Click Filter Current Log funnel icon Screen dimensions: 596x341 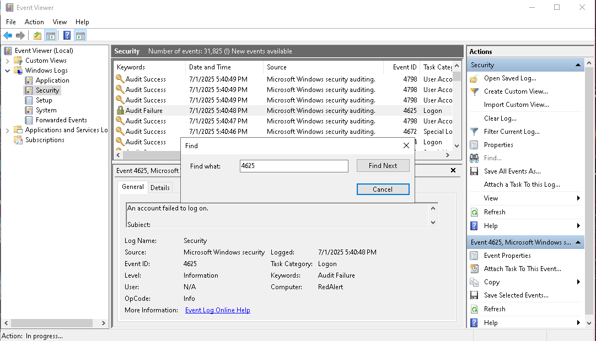point(474,132)
